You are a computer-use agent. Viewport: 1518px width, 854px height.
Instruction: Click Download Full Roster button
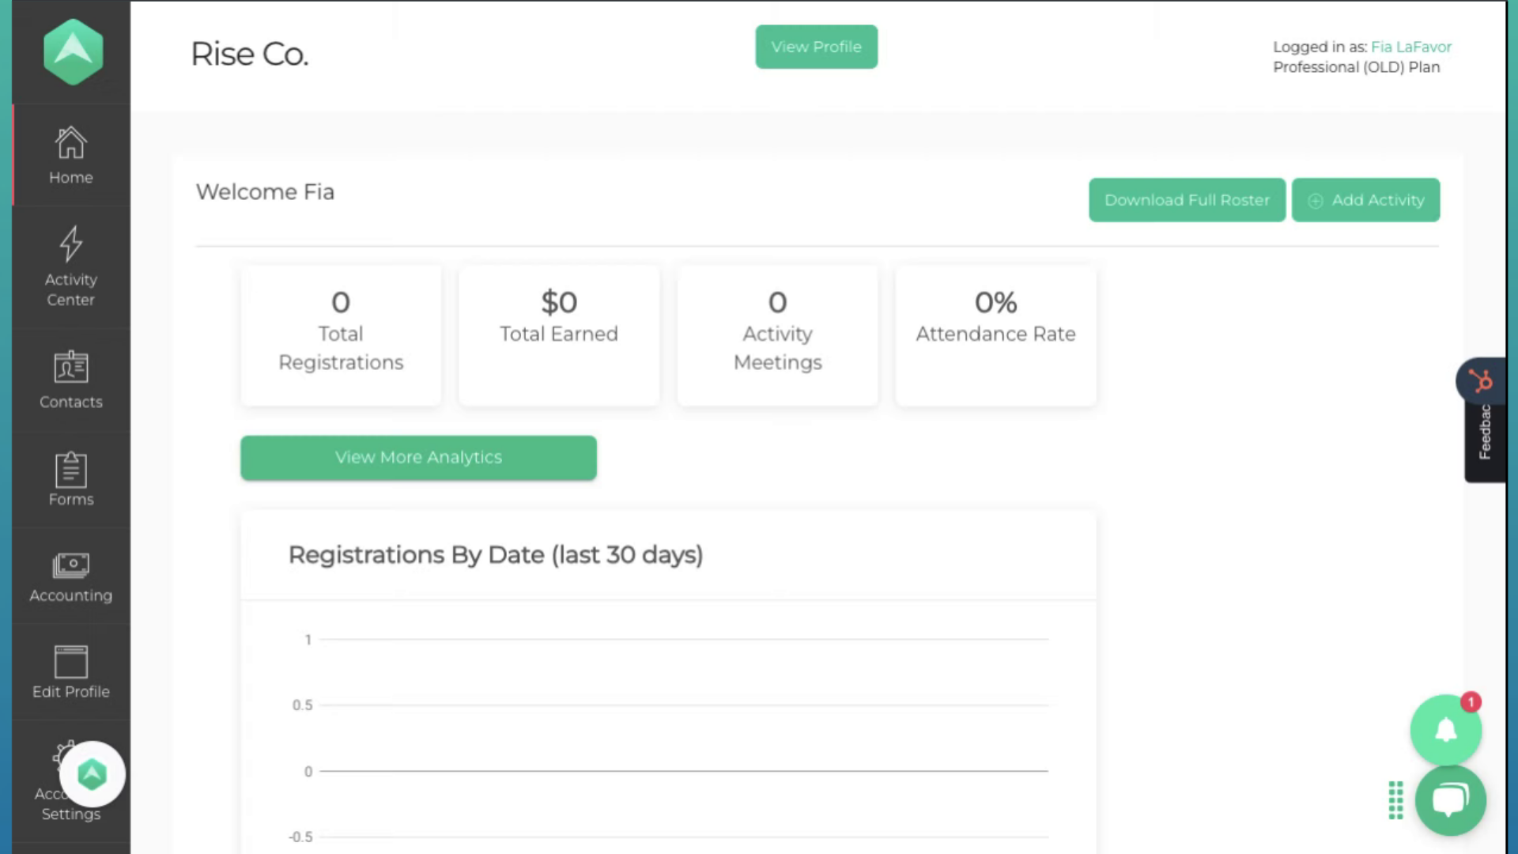[1187, 200]
